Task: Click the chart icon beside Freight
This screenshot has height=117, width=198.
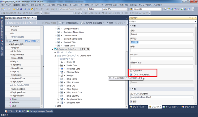Action: [x=62, y=76]
